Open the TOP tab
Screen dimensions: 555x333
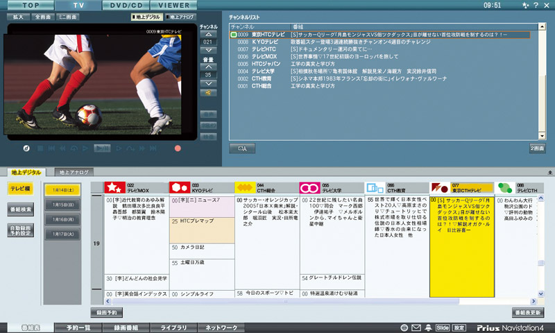31,5
